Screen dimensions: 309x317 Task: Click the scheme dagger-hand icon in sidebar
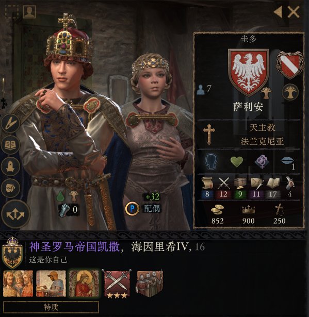point(10,123)
